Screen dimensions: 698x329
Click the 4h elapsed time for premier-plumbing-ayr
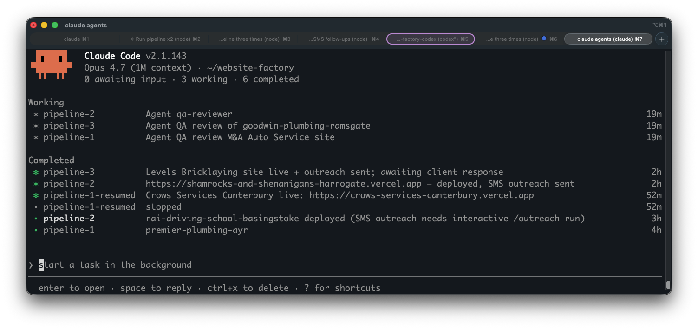tap(657, 230)
